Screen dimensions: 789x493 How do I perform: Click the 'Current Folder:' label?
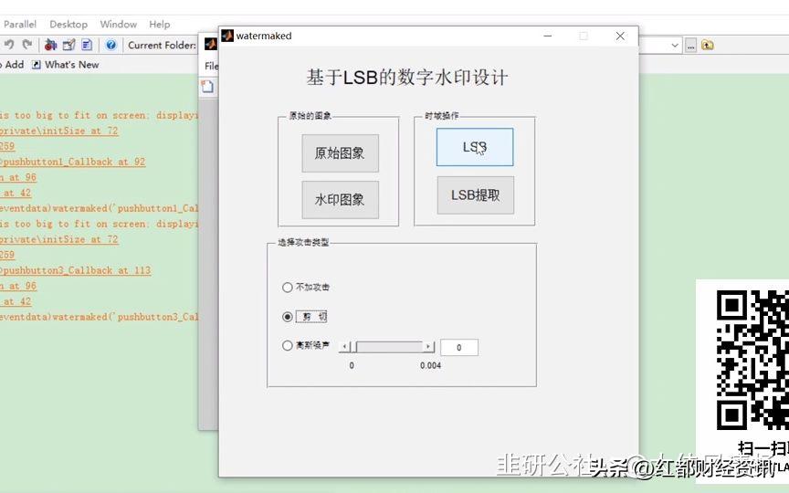[x=162, y=46]
